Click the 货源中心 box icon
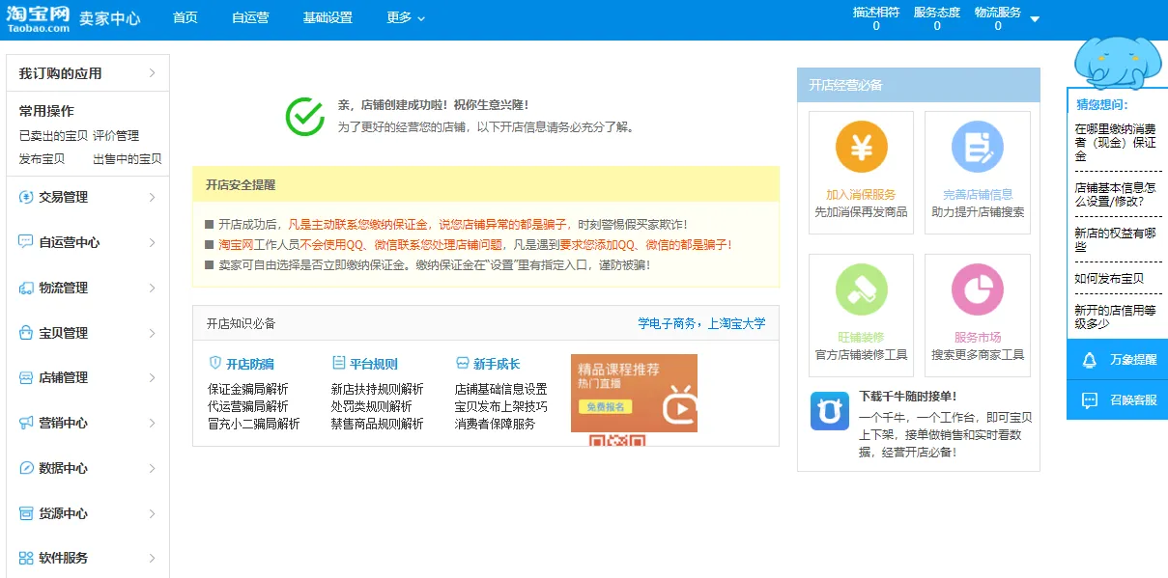Screen dimensions: 1168x578 pos(26,513)
